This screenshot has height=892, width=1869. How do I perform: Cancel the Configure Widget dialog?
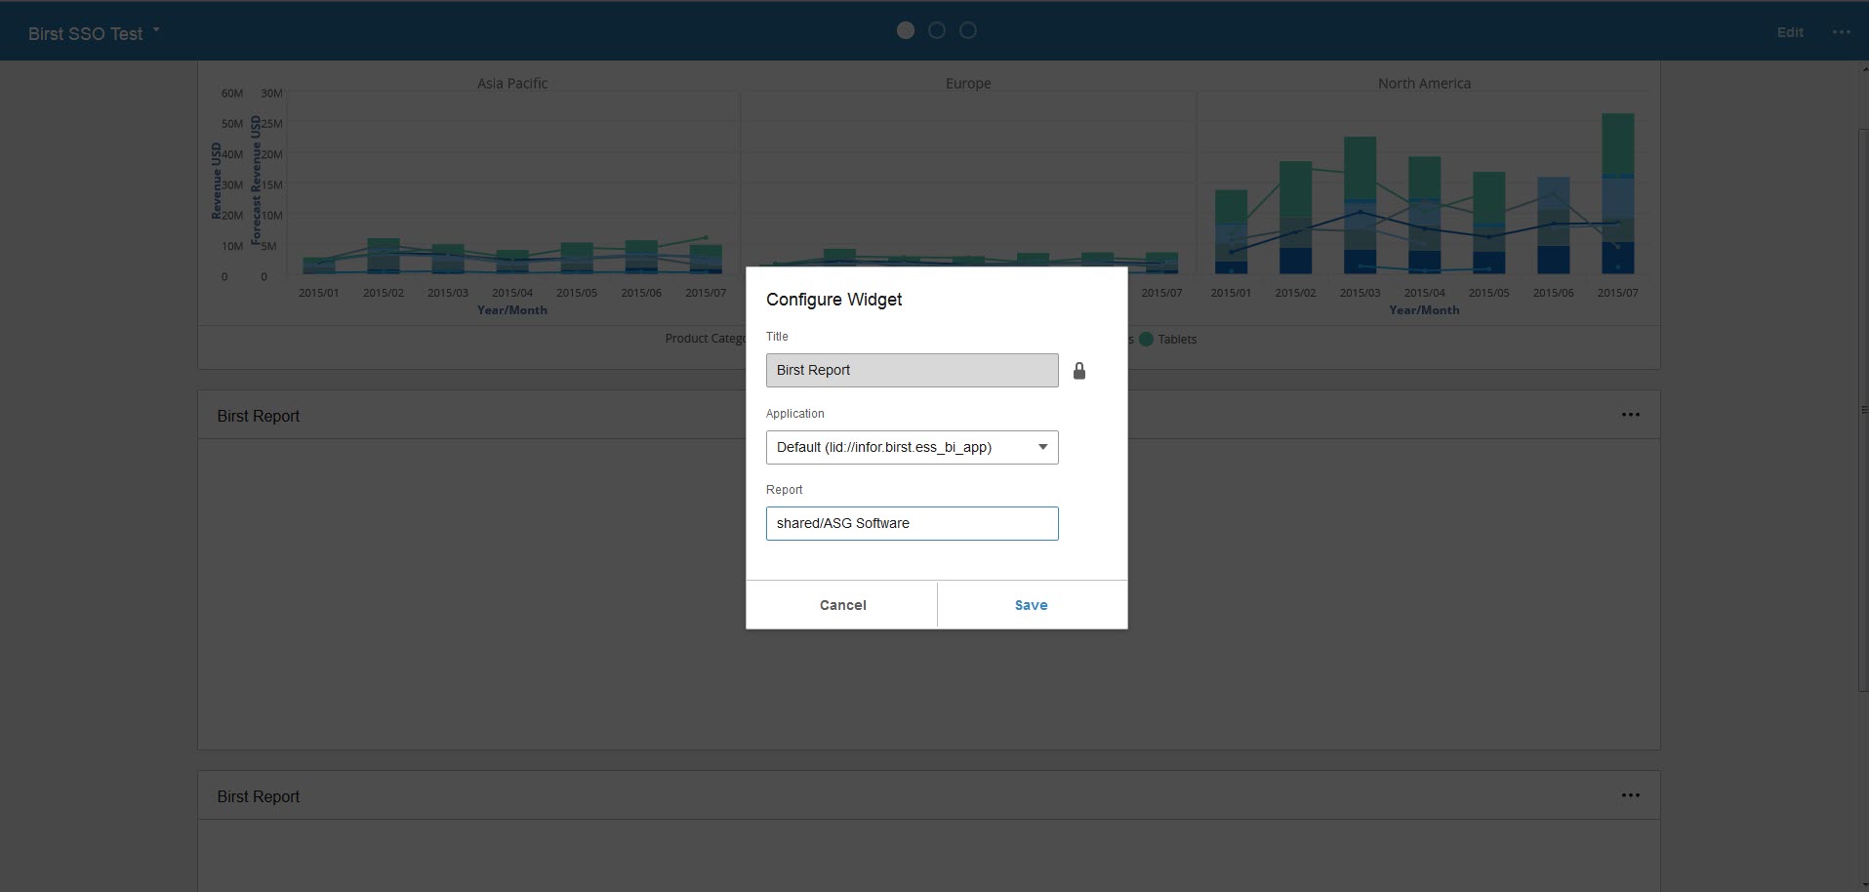842,605
